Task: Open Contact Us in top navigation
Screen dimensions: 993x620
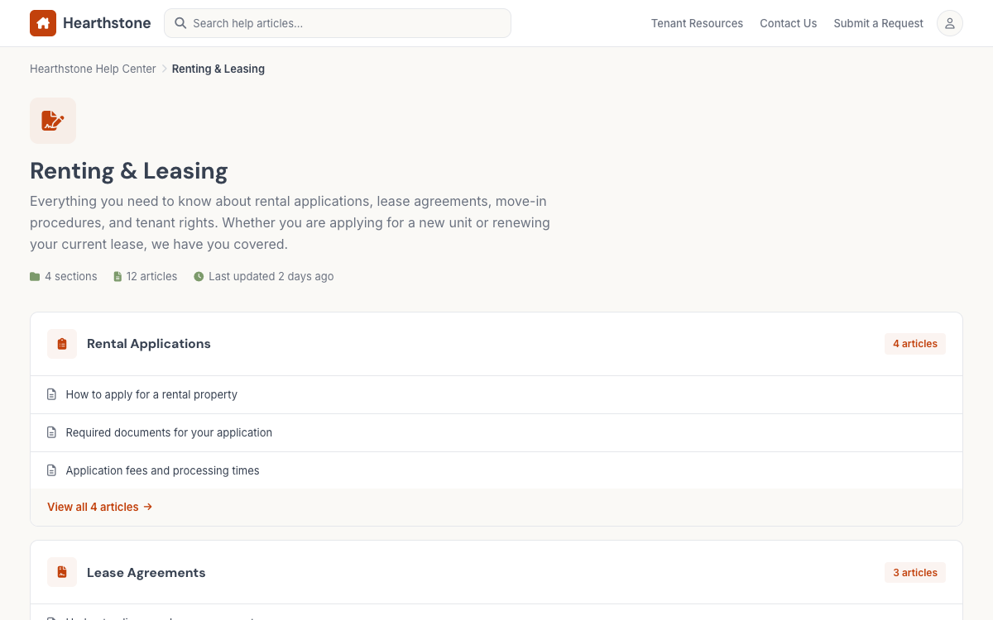Action: coord(789,23)
